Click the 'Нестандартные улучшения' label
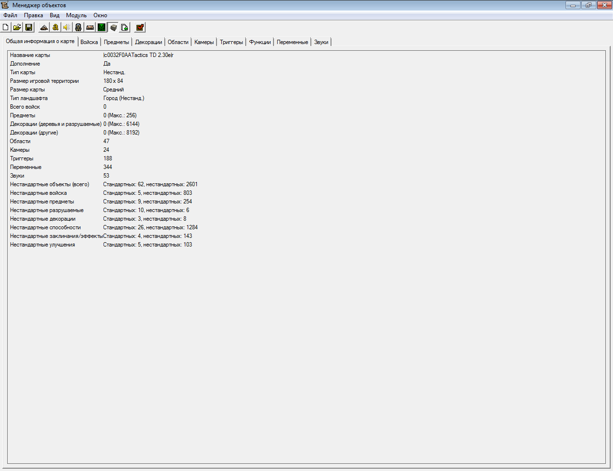The height and width of the screenshot is (471, 613). pyautogui.click(x=43, y=245)
